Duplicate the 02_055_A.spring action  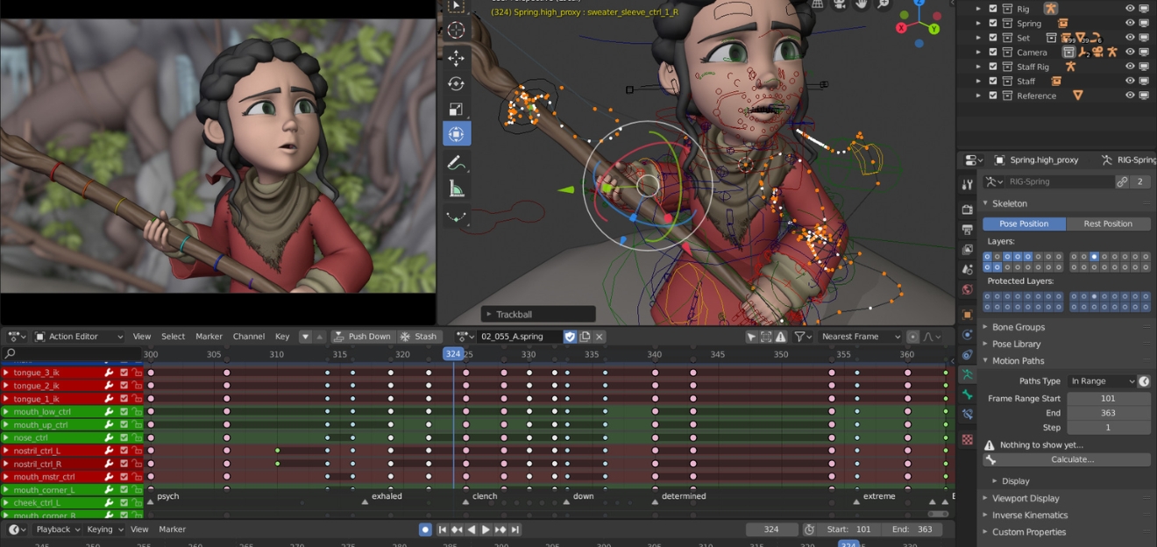pyautogui.click(x=586, y=337)
